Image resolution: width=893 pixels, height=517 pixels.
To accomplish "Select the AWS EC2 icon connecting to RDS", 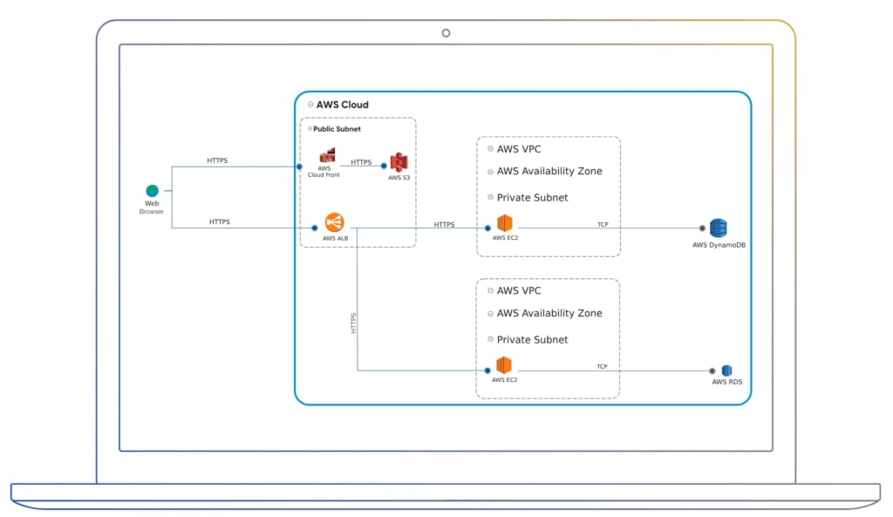I will [505, 367].
